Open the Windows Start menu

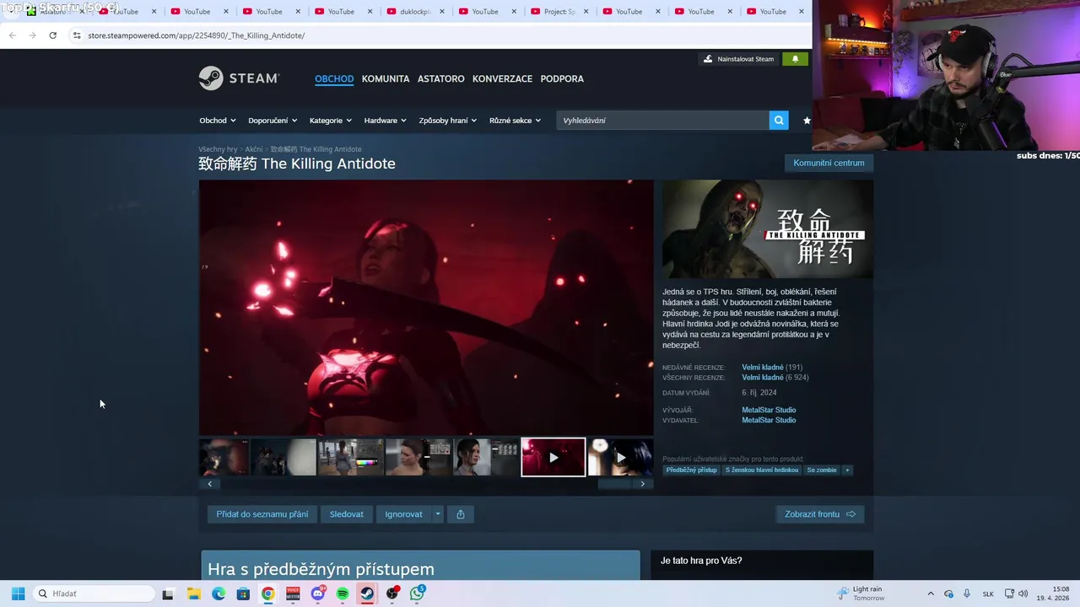click(19, 594)
